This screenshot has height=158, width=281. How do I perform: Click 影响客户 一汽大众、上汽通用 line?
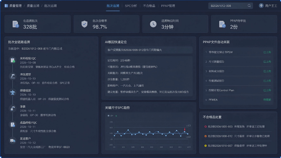pos(125,86)
